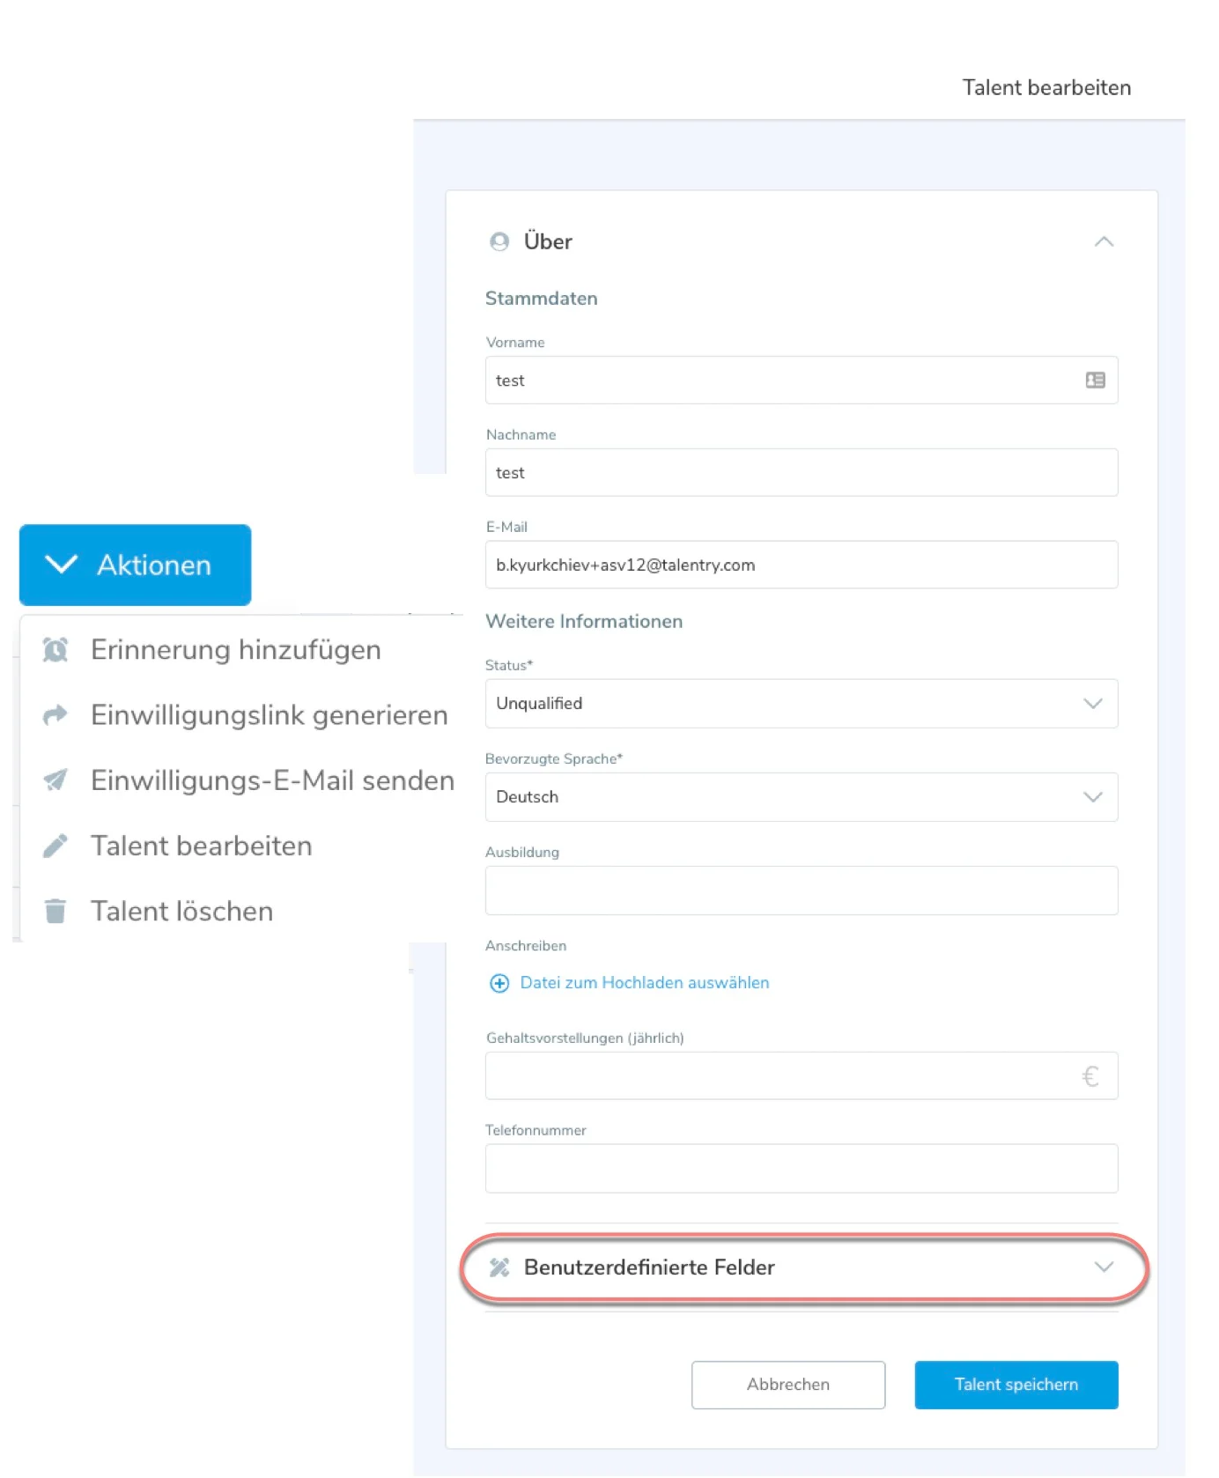Click the trash can delete icon

pos(55,911)
